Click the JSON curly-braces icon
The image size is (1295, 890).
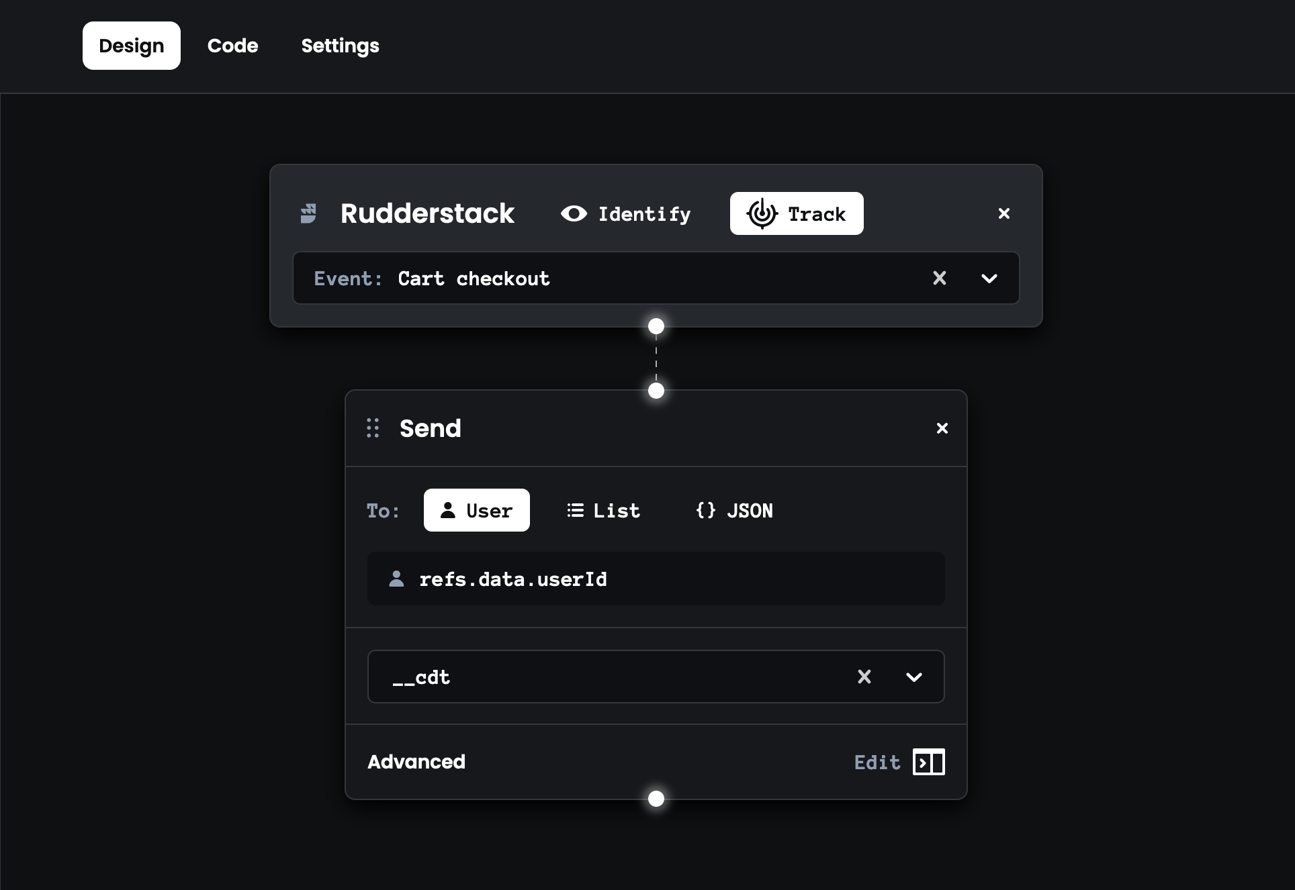click(x=705, y=510)
